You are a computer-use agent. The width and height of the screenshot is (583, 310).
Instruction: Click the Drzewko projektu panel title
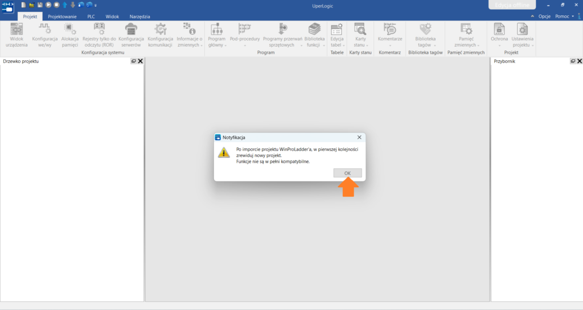click(21, 61)
